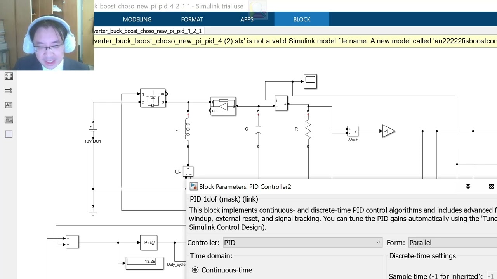The width and height of the screenshot is (497, 279).
Task: Click the 'PID 1dof (mask) (link)' text
Action: point(224,199)
